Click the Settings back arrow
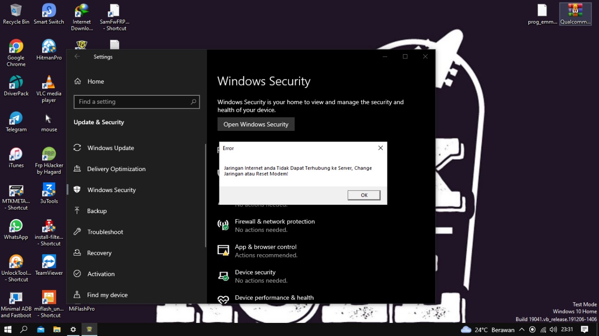The image size is (599, 336). pos(77,57)
